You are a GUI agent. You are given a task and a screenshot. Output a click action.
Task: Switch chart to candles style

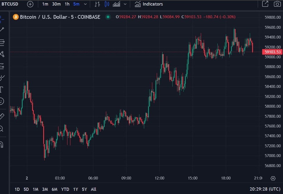tap(107, 4)
